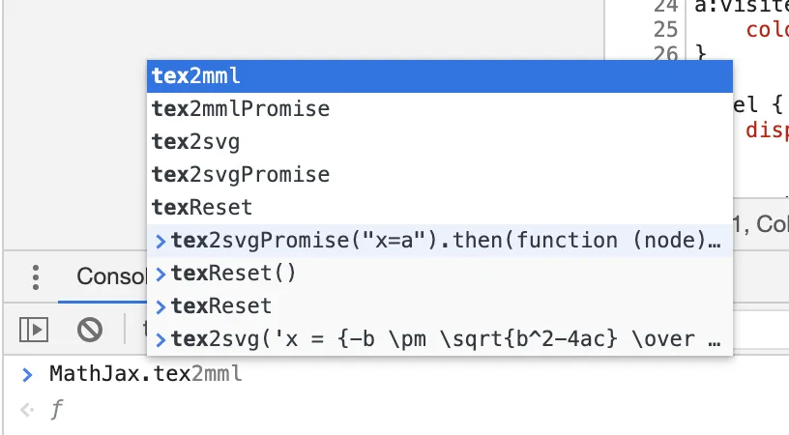
Task: Click the ƒ function result output
Action: [x=57, y=409]
